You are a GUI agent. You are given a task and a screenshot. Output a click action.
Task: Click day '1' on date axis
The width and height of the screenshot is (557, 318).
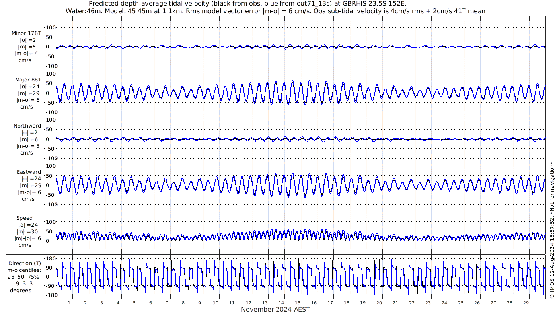coord(69,303)
